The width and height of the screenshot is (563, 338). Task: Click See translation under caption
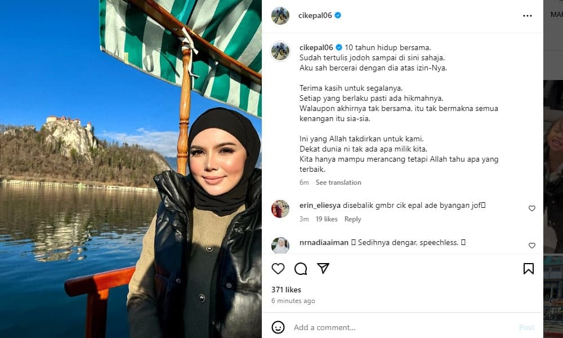(338, 183)
